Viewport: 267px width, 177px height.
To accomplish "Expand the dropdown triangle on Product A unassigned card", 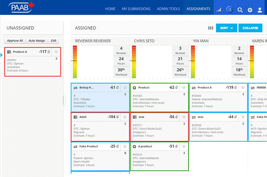I will point(56,52).
